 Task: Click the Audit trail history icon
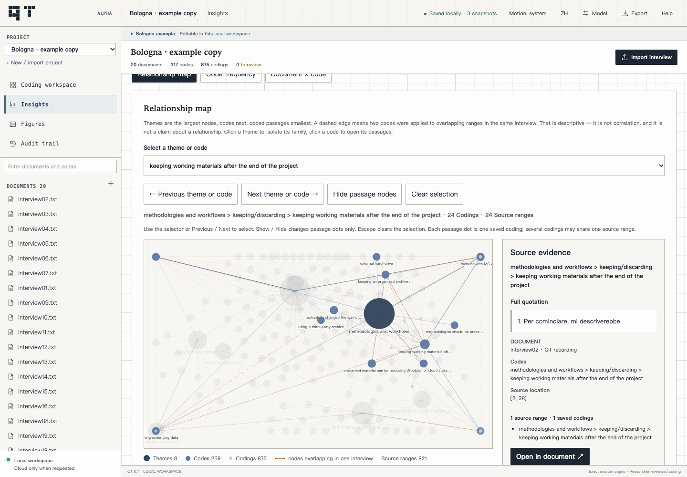[x=13, y=144]
